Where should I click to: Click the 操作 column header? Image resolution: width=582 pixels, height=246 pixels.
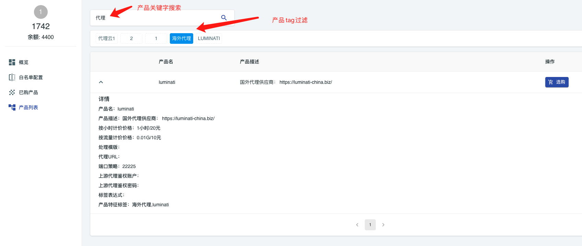pyautogui.click(x=550, y=62)
